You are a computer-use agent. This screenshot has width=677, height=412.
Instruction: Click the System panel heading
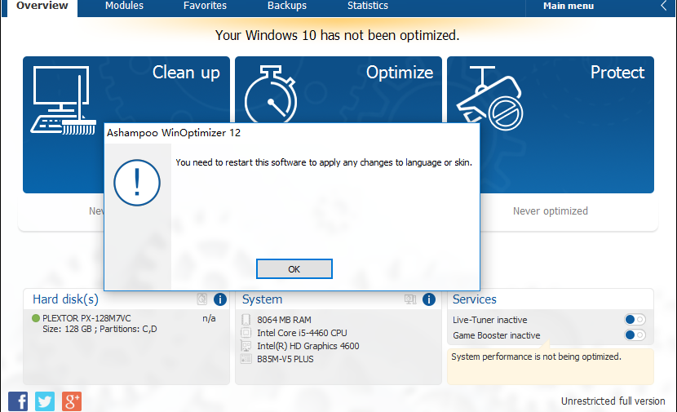pyautogui.click(x=262, y=299)
